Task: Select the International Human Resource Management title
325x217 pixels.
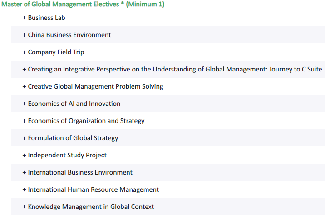Action: (93, 189)
